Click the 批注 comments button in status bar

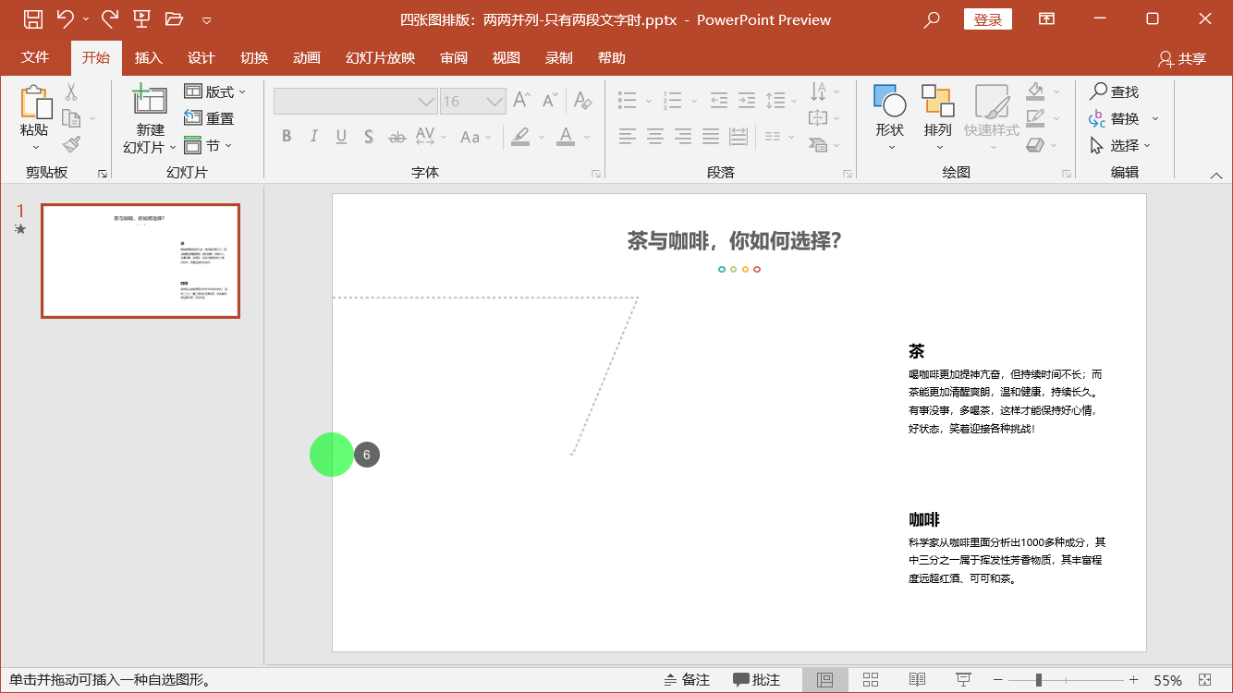tap(757, 680)
